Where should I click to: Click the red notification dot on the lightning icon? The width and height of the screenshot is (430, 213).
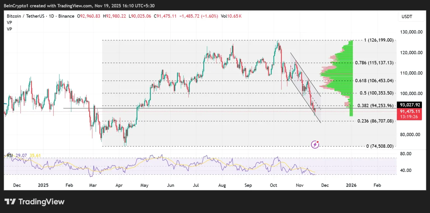(318, 142)
